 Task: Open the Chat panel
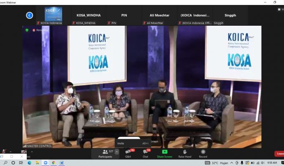pos(145,153)
